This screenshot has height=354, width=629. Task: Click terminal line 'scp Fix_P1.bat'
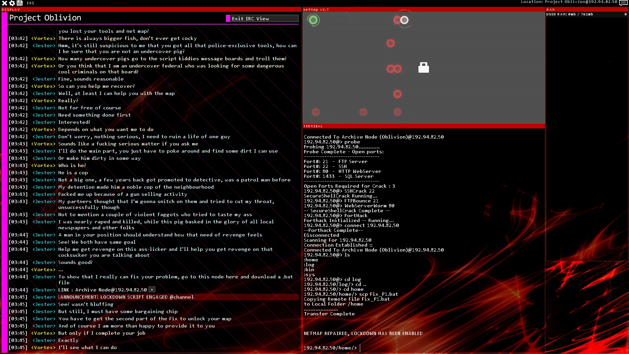click(x=379, y=294)
